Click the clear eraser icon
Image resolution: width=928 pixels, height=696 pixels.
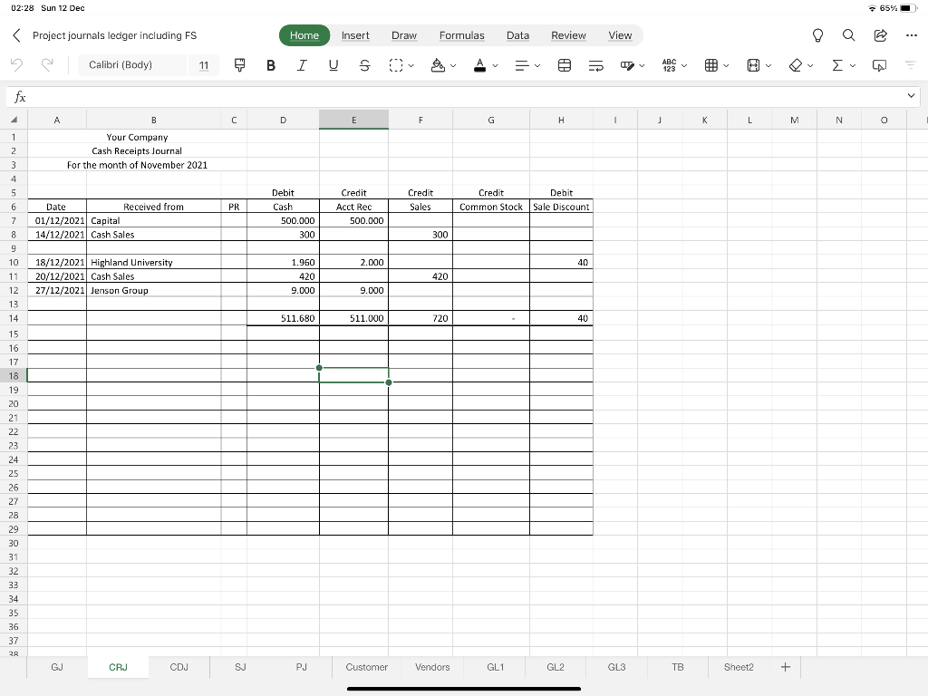pyautogui.click(x=796, y=65)
